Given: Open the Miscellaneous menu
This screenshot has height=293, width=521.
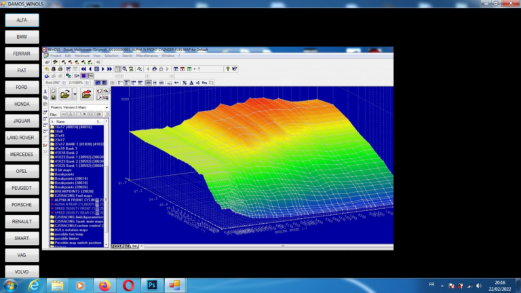Looking at the screenshot, I should (x=147, y=56).
